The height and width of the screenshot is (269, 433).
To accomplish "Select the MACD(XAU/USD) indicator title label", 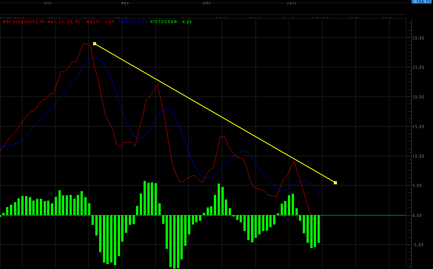I will tap(42, 22).
